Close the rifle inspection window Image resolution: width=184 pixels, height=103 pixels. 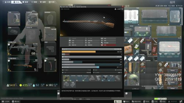(123, 7)
